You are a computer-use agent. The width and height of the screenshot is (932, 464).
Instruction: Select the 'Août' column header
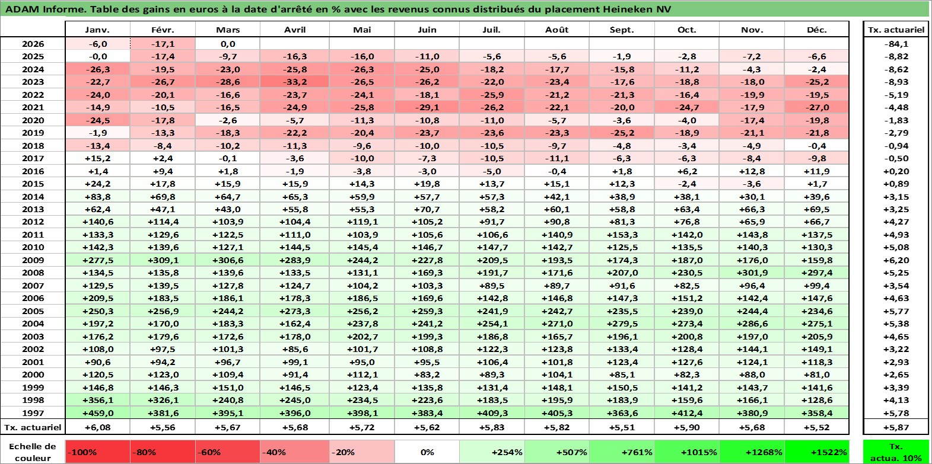tap(557, 30)
